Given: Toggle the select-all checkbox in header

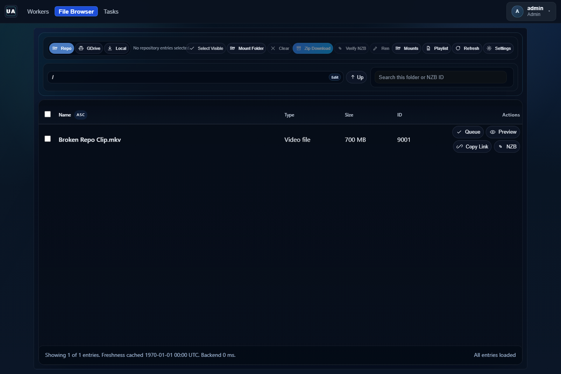Looking at the screenshot, I should coord(48,114).
